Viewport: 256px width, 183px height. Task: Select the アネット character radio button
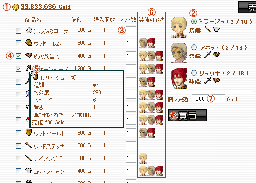point(194,47)
